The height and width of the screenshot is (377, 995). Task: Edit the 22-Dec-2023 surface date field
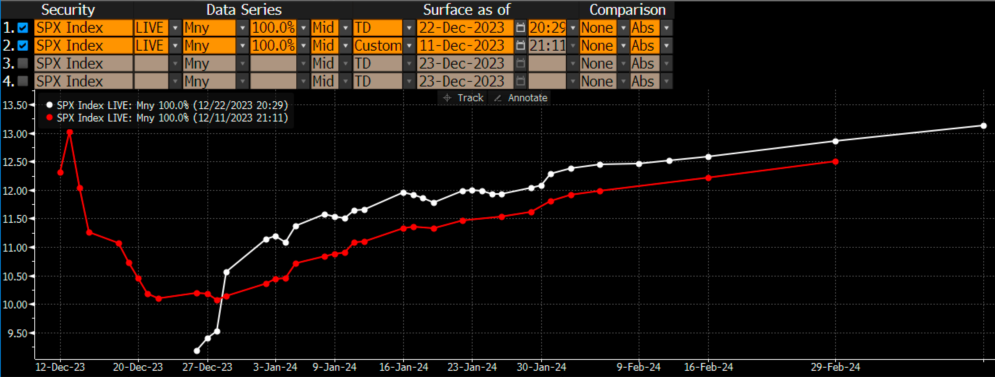click(465, 28)
